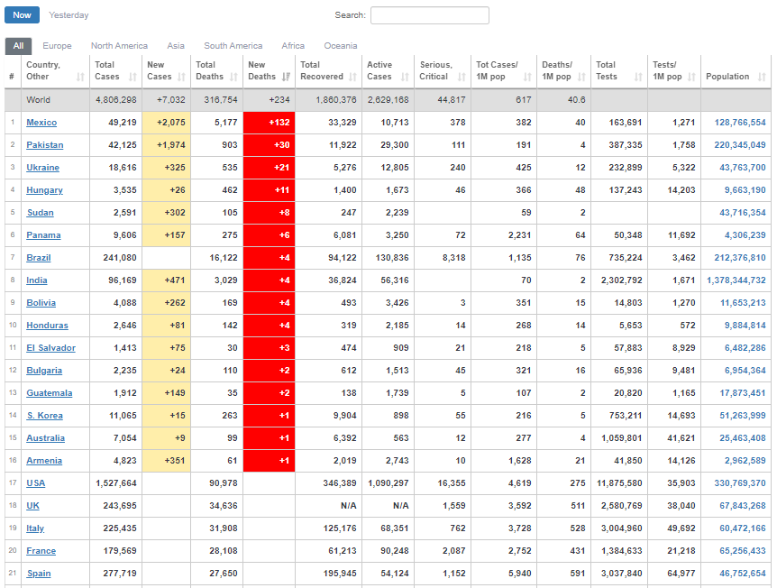Sort by Tests/1M pop column arrow
This screenshot has width=777, height=588.
point(691,77)
